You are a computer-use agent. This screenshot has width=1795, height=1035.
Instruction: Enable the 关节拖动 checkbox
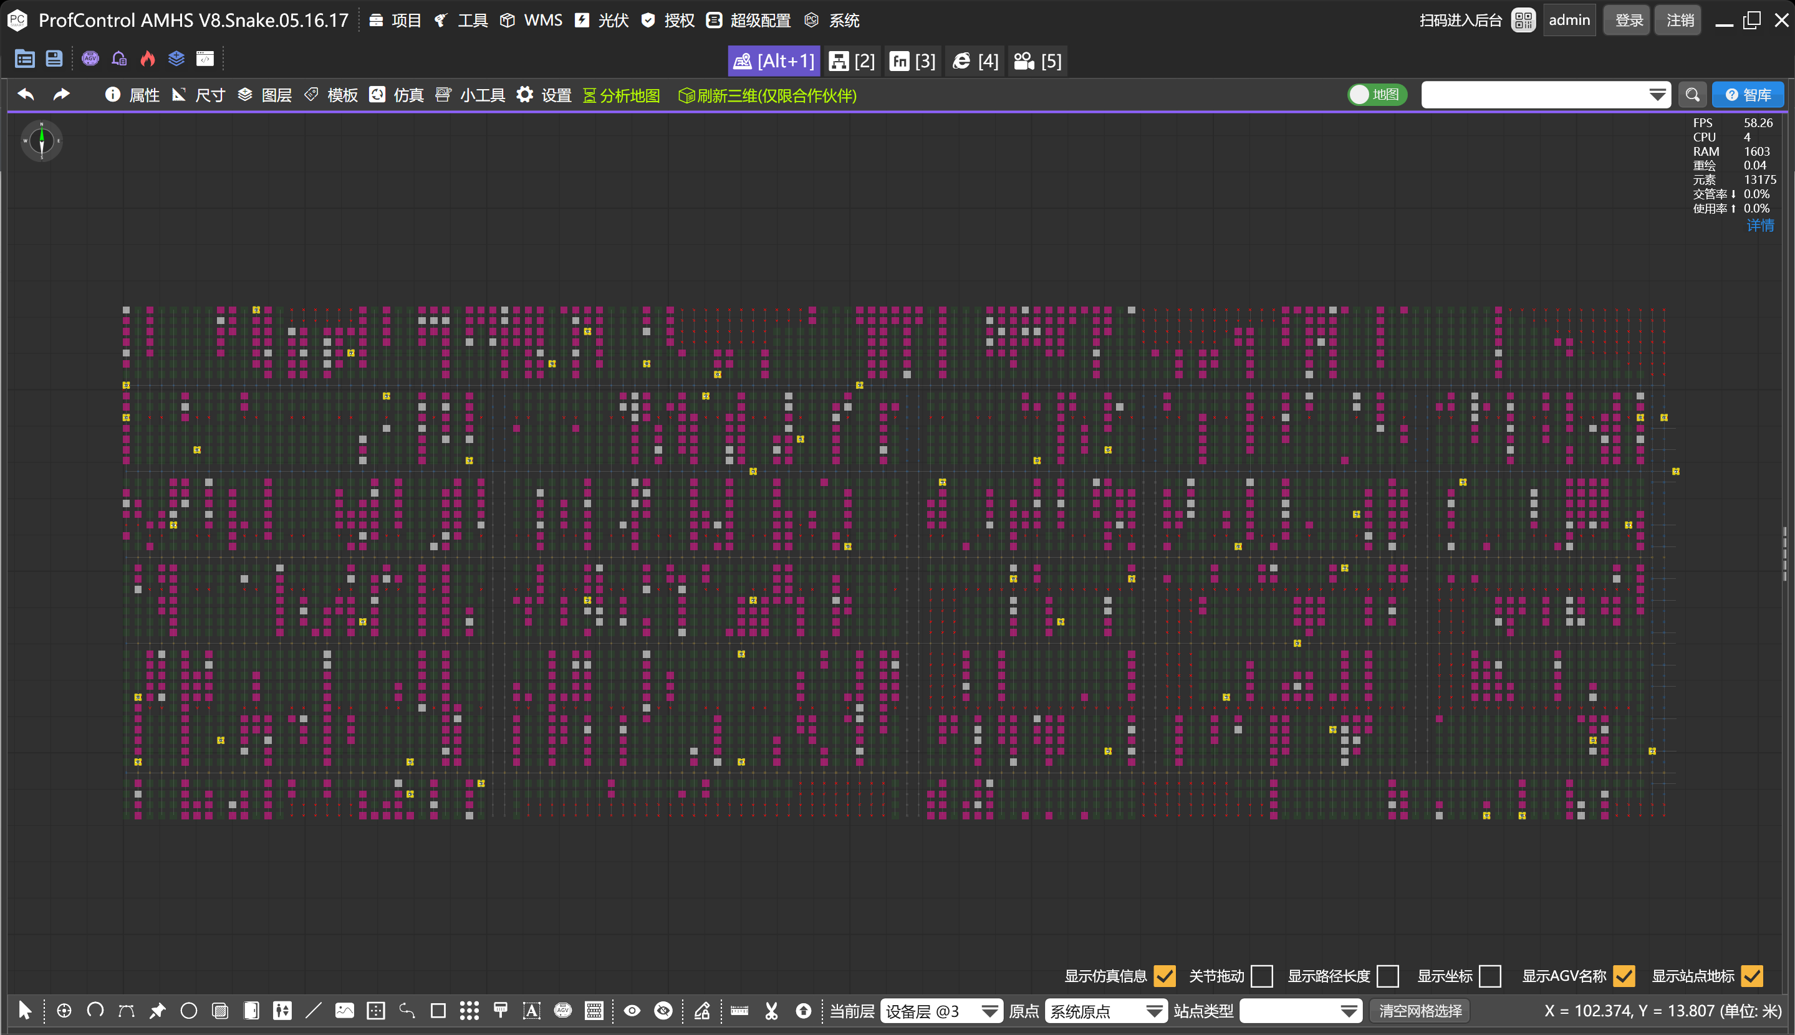pyautogui.click(x=1261, y=976)
